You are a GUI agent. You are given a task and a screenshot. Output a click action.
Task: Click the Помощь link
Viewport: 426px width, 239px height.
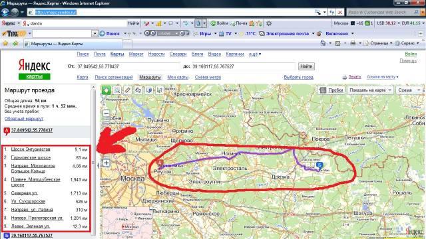tap(408, 60)
